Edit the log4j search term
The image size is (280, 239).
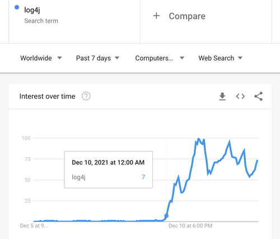tap(32, 10)
